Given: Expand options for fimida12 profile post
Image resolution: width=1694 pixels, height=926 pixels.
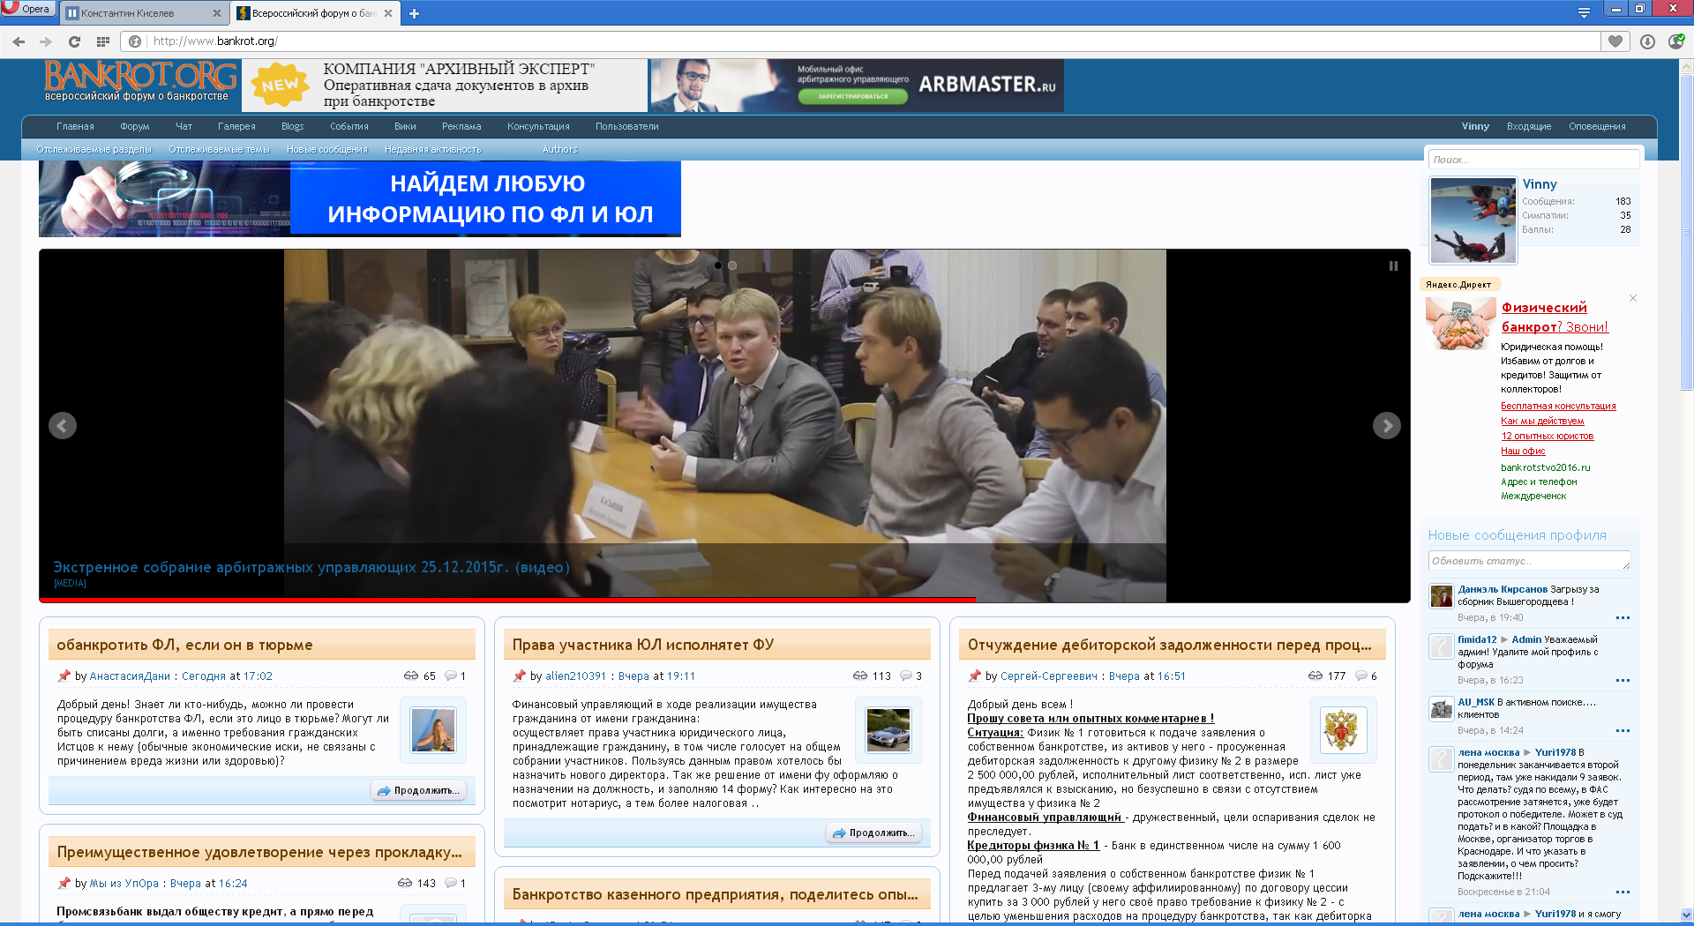Looking at the screenshot, I should 1623,681.
